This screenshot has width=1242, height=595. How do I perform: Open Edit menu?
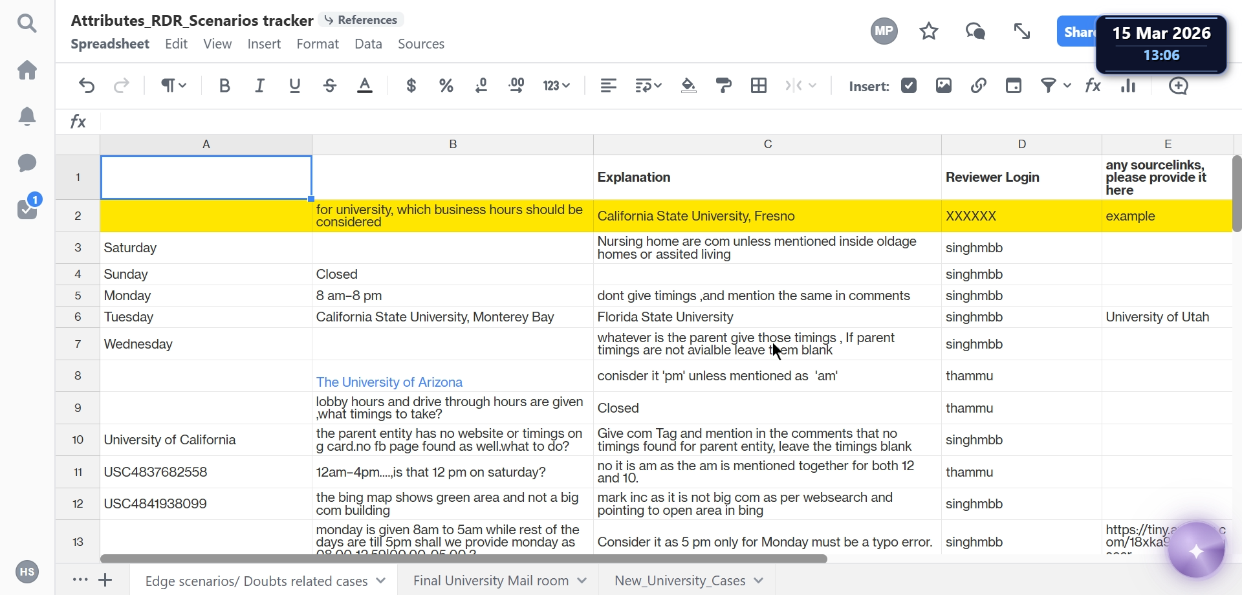176,44
